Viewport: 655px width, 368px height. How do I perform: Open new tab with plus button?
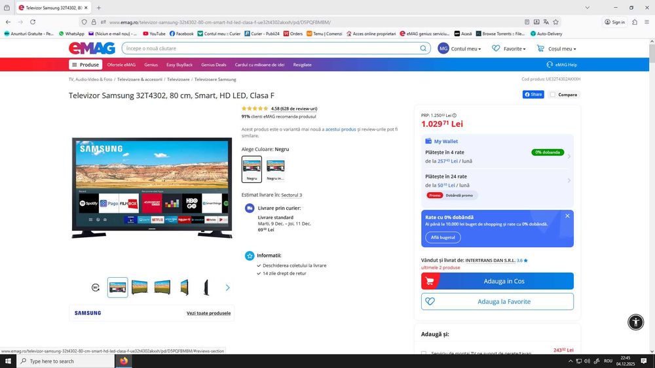(x=99, y=7)
